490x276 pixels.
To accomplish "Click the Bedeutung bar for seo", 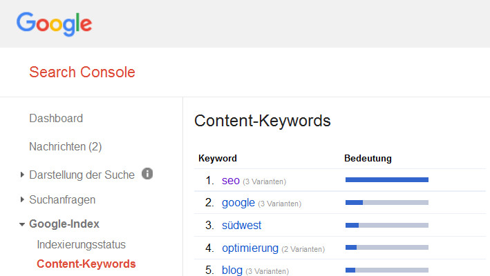I will (x=386, y=180).
